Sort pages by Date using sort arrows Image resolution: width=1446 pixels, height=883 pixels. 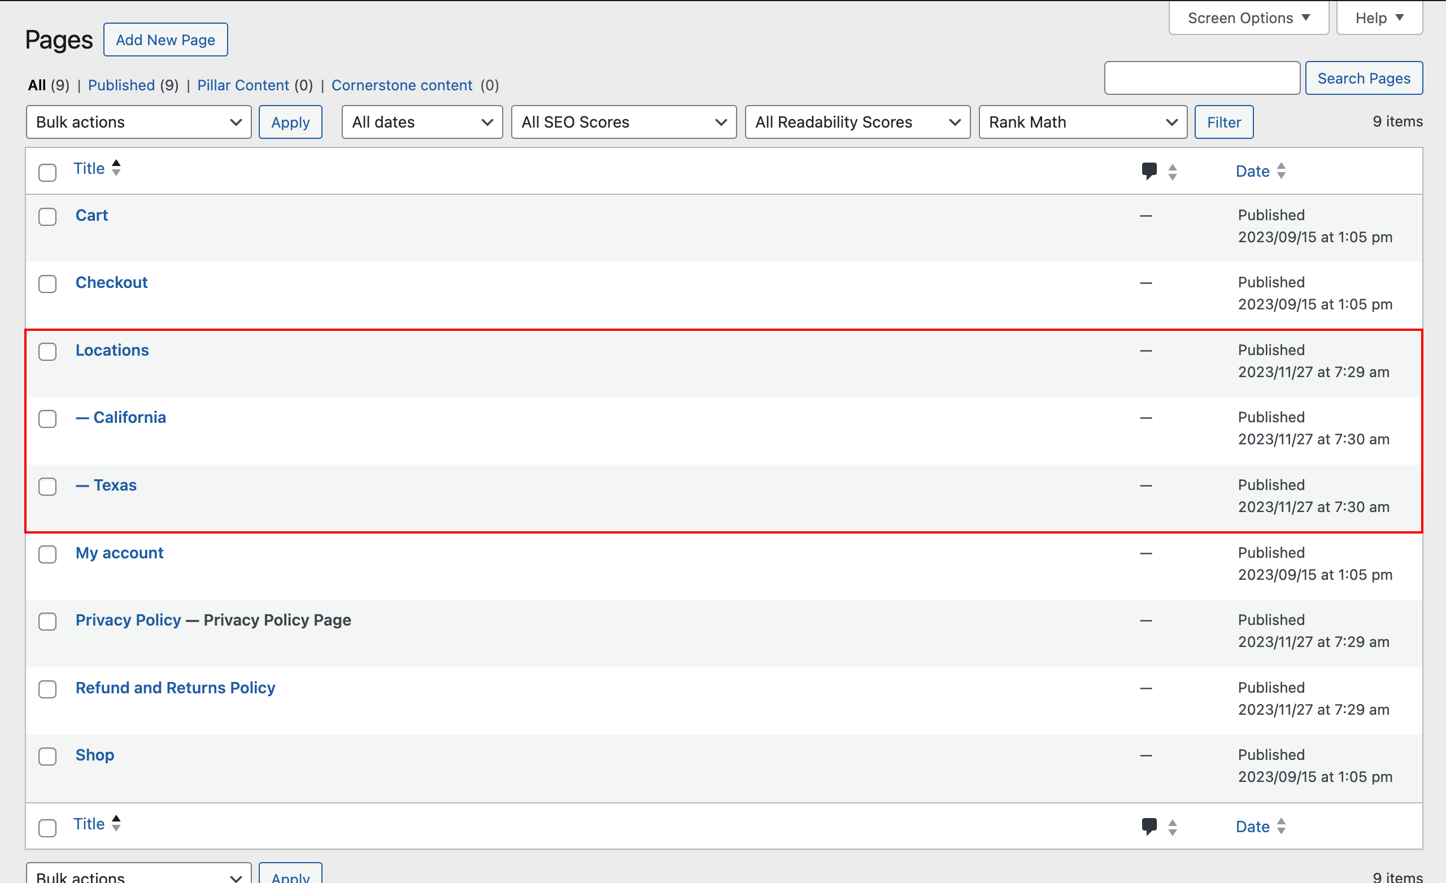coord(1282,171)
